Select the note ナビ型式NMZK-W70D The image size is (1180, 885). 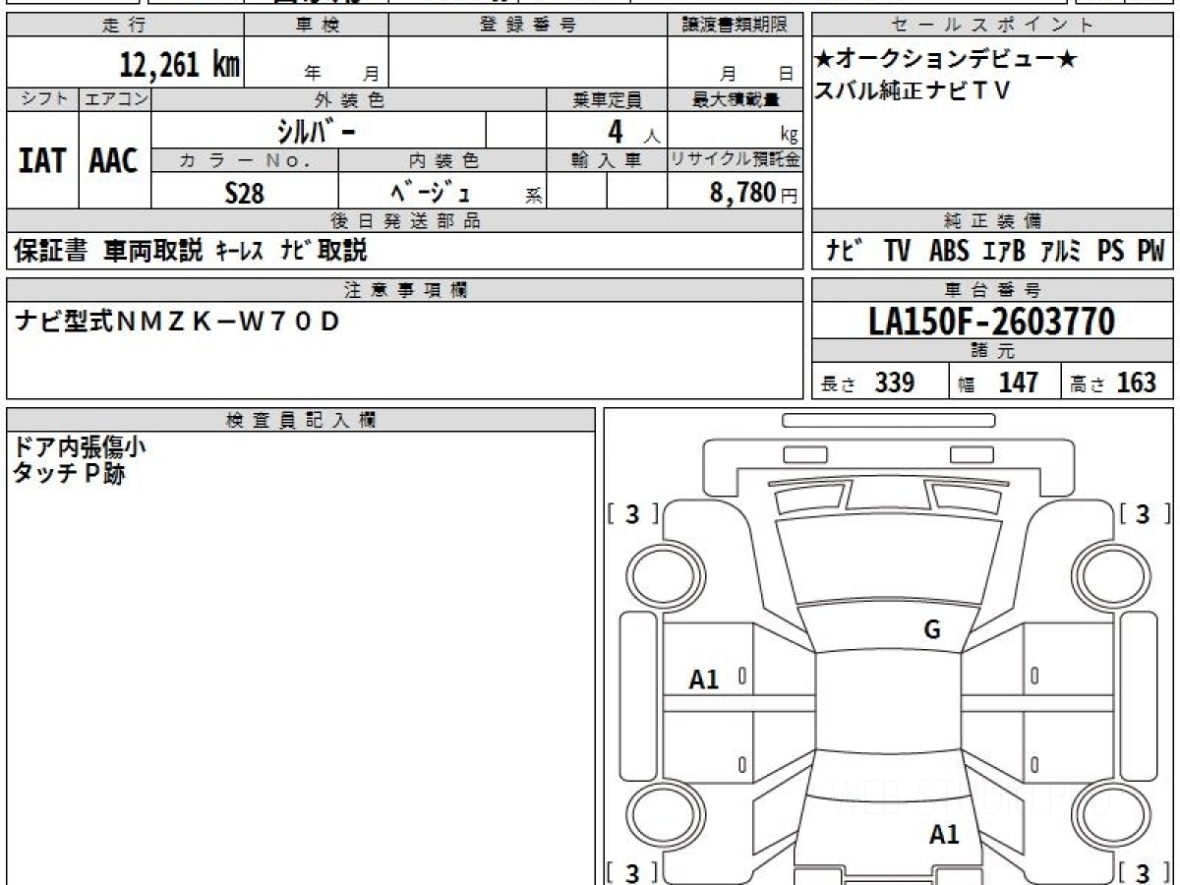pyautogui.click(x=178, y=321)
